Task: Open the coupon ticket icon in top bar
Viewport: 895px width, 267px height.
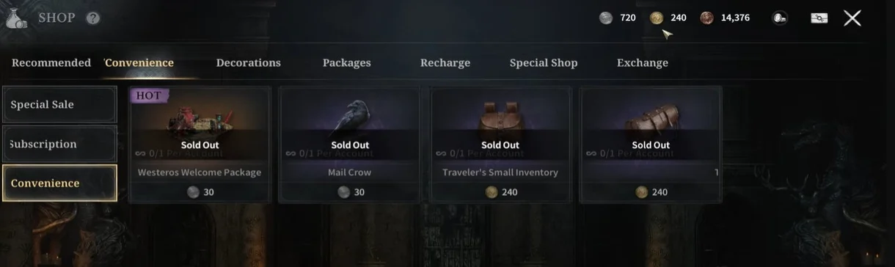Action: 819,18
